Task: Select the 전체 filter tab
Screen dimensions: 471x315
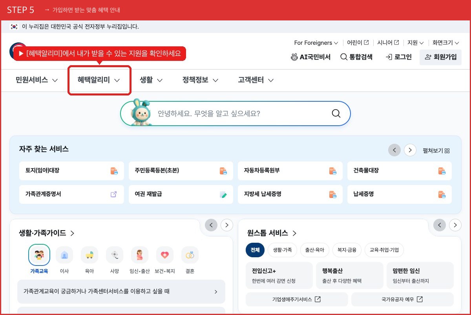Action: click(255, 250)
